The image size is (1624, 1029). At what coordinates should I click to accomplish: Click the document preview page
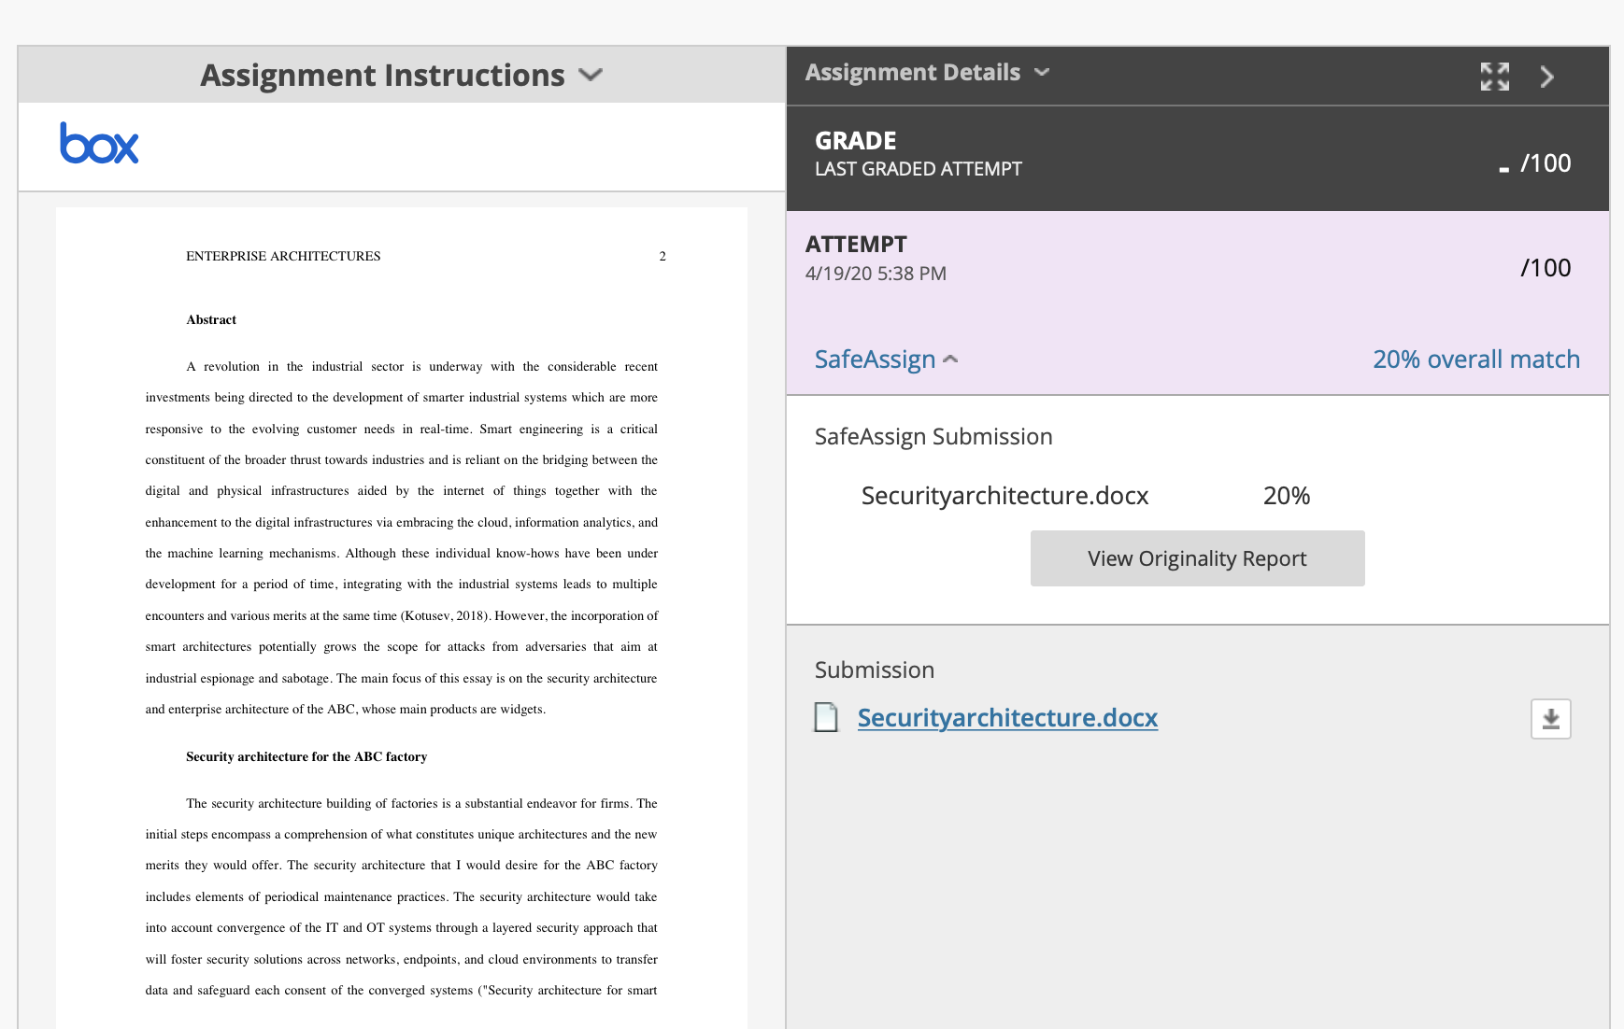click(x=402, y=618)
